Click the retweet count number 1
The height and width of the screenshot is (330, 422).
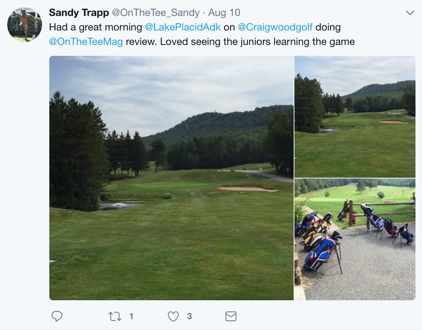point(131,316)
